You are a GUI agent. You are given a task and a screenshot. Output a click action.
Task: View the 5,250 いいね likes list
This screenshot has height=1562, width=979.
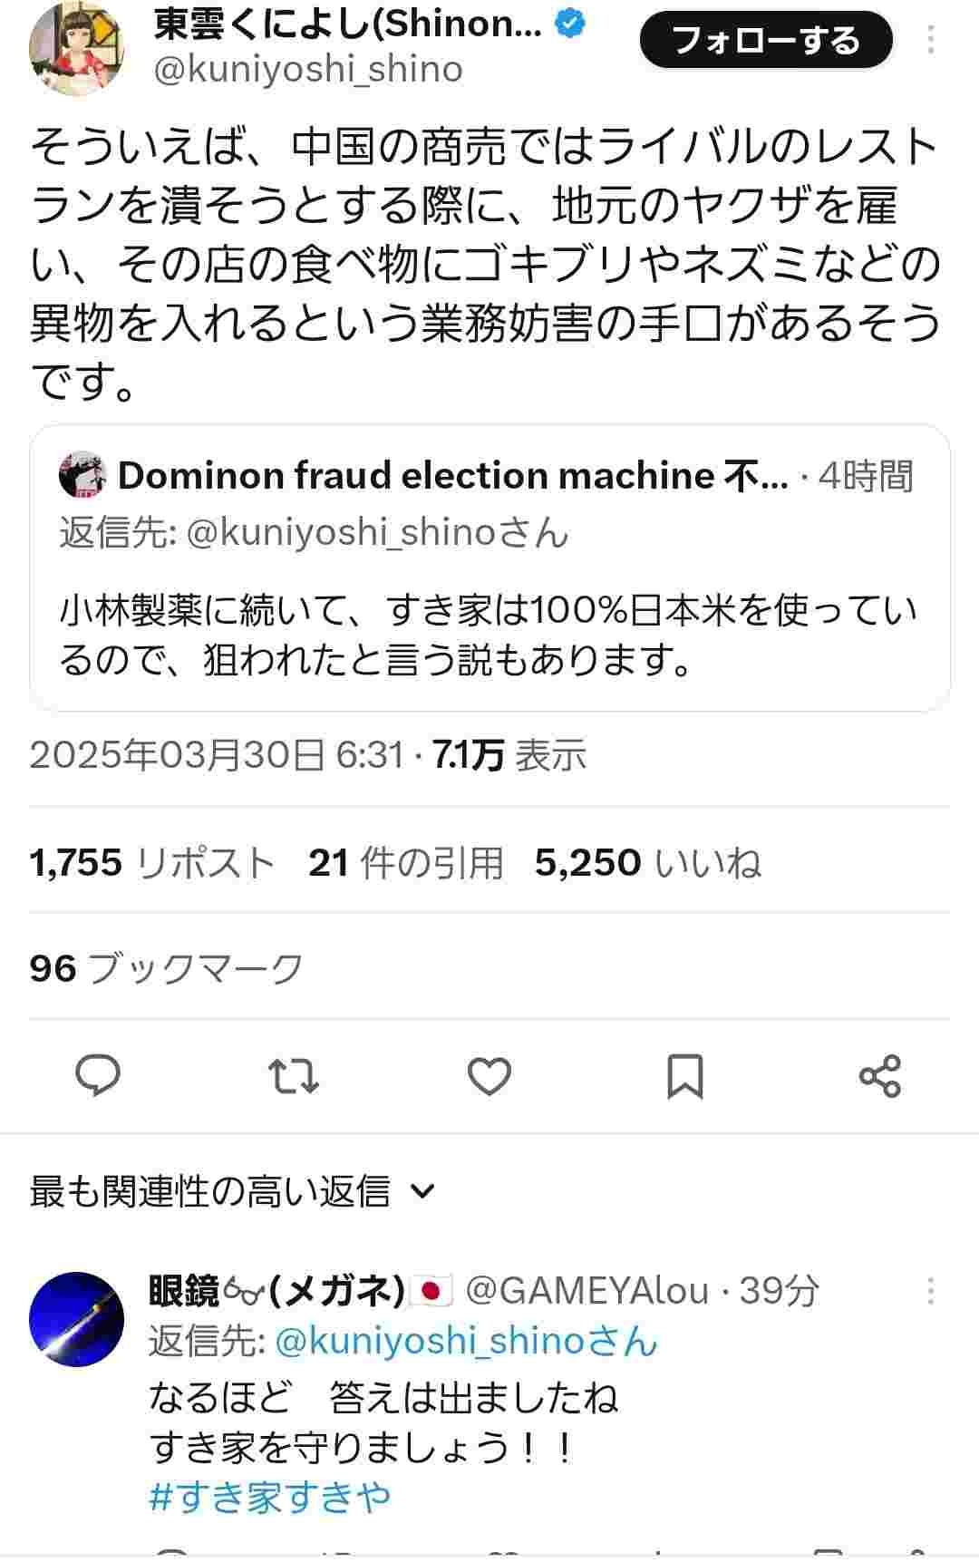pos(647,863)
